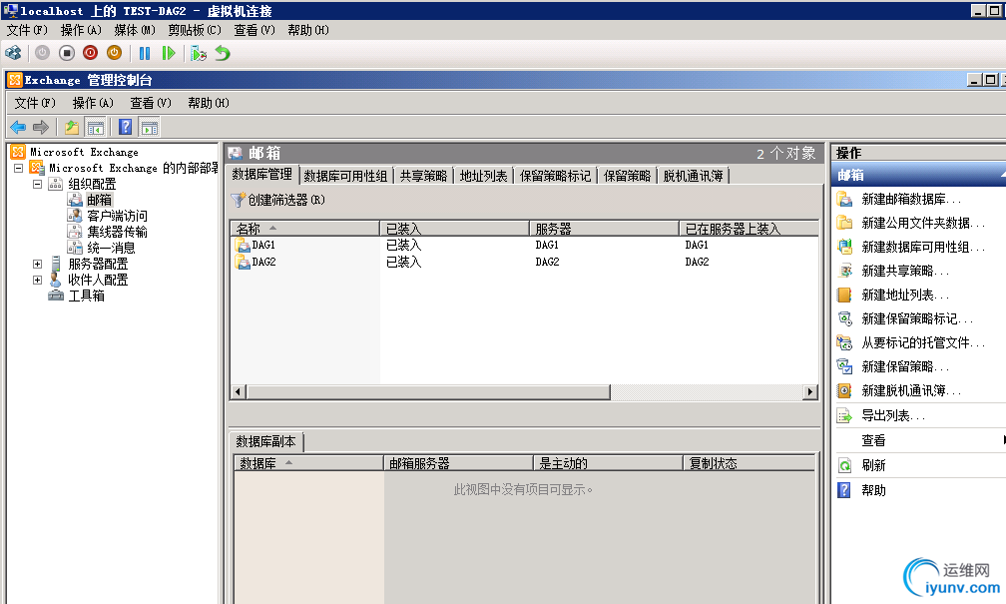Switch to 数据库可用性组 tab

pyautogui.click(x=345, y=176)
